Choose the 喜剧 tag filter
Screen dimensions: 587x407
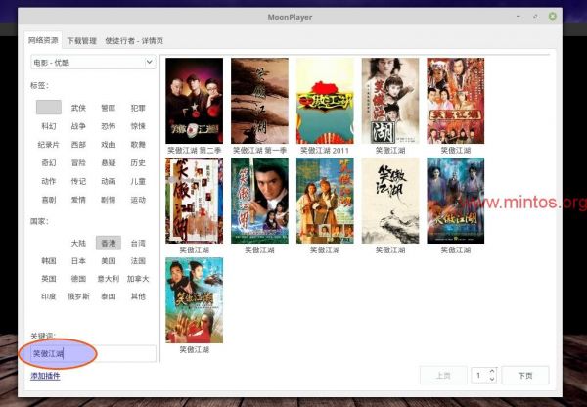(49, 200)
